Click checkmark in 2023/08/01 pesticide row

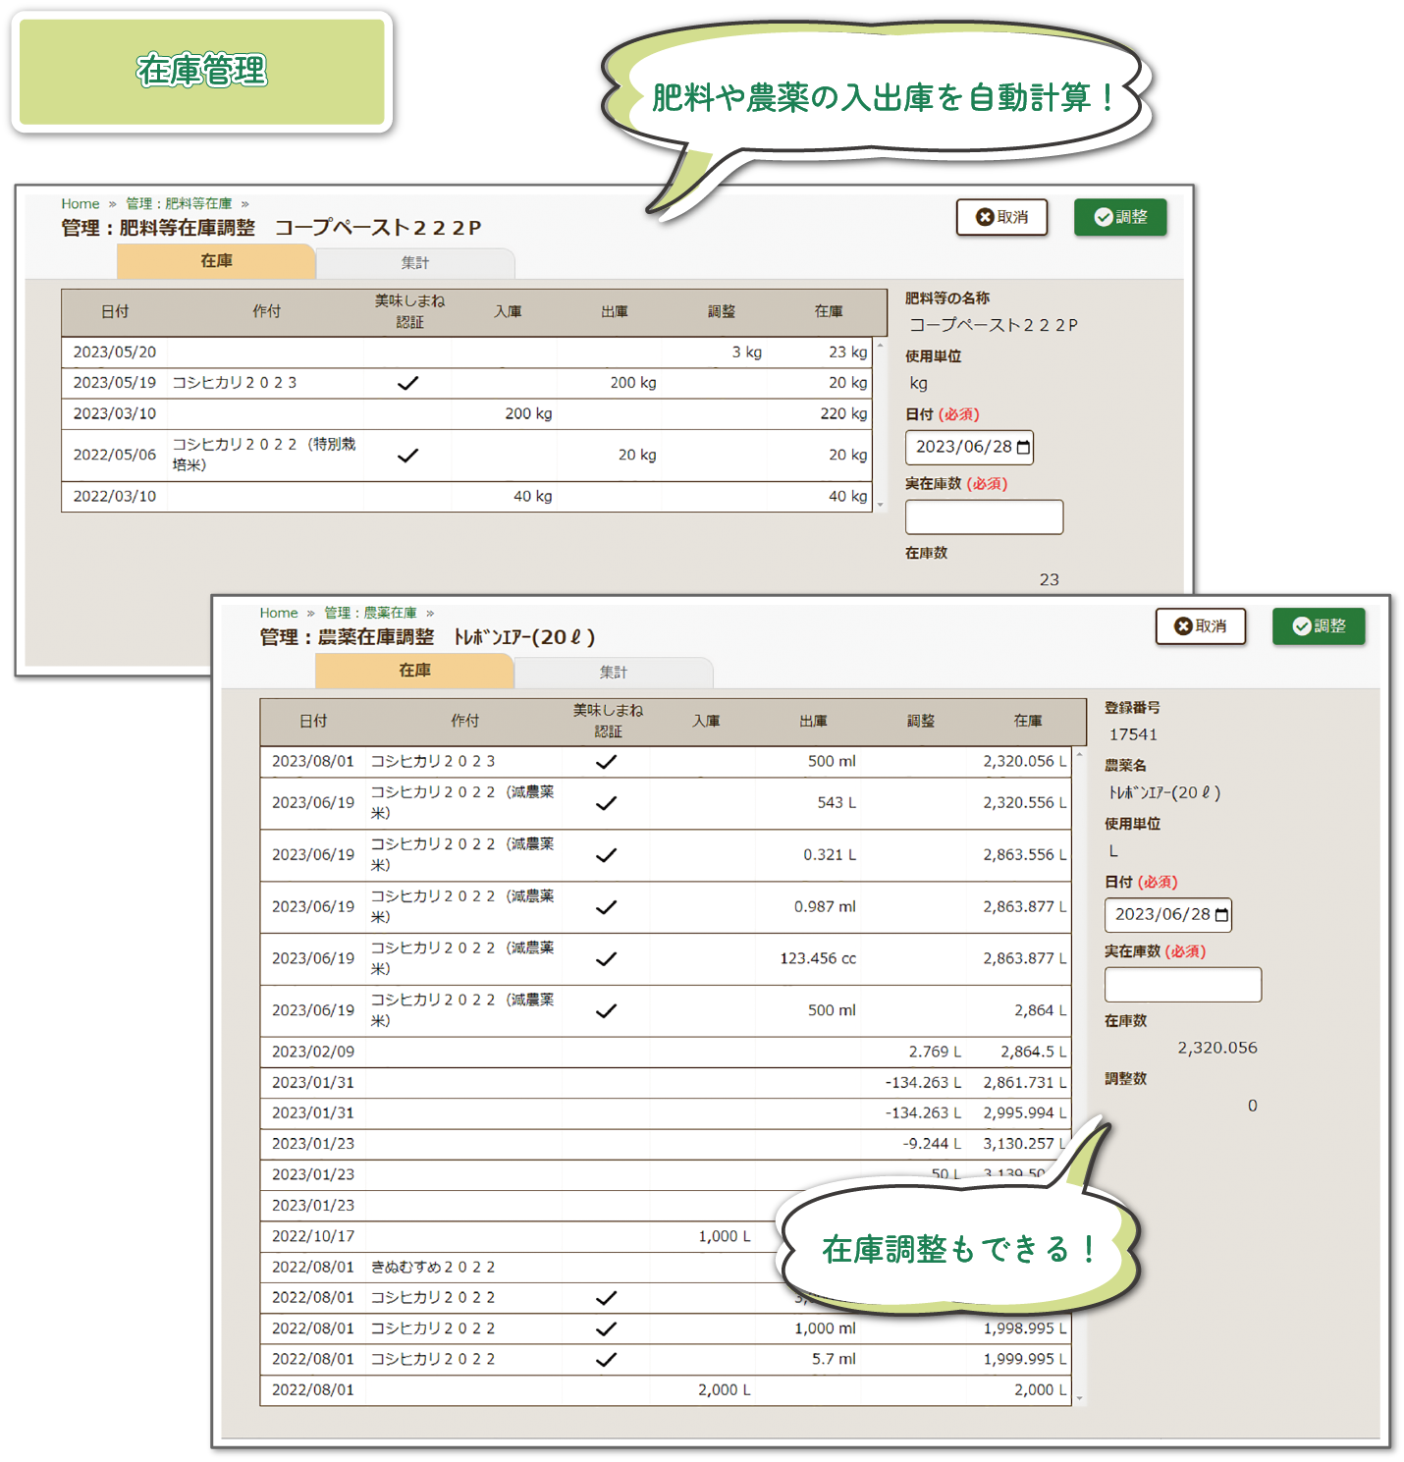click(x=607, y=762)
